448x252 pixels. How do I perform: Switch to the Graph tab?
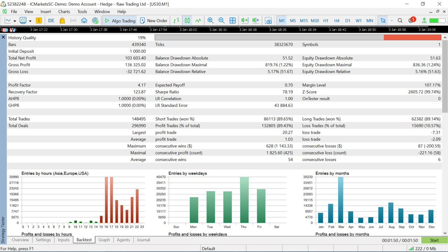[x=104, y=240]
